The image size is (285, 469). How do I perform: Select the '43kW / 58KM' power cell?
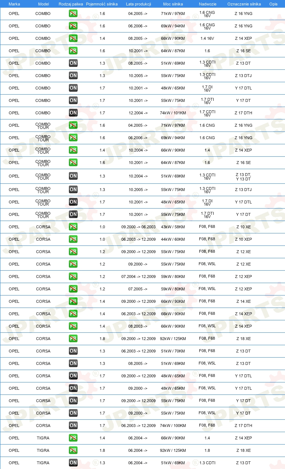(x=173, y=227)
